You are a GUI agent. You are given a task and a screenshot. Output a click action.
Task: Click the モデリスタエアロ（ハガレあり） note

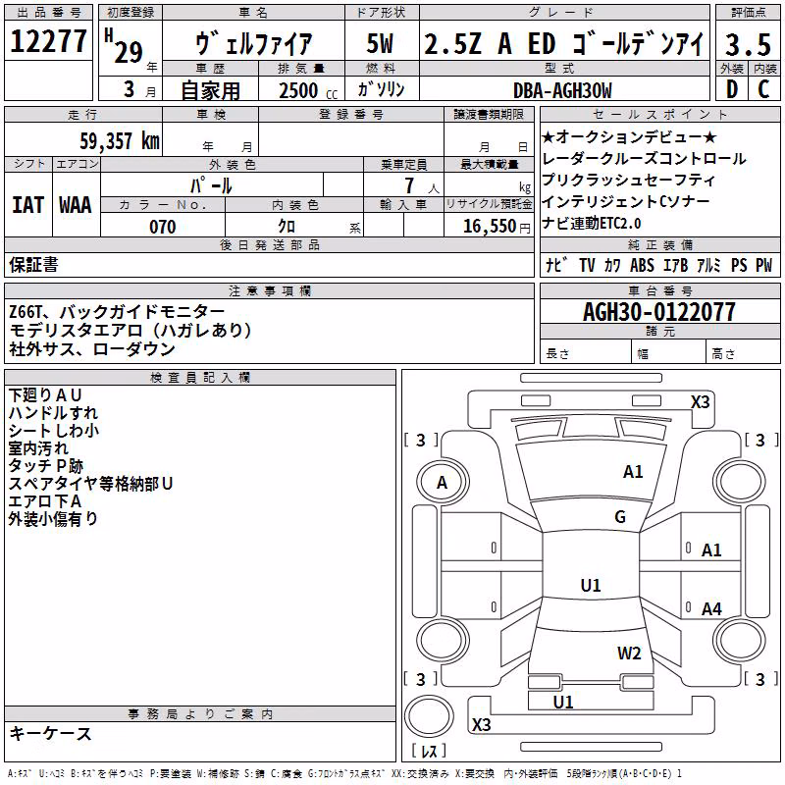pos(131,331)
